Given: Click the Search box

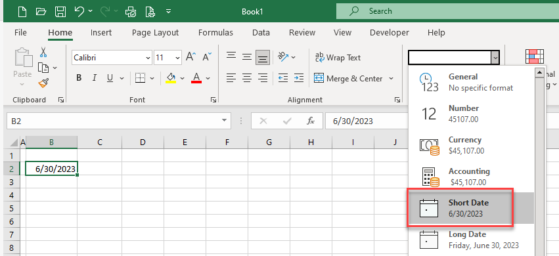Looking at the screenshot, I should 447,11.
